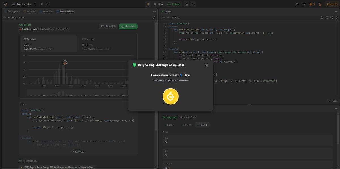Close the Daily Coding Challenge dialog

(207, 65)
